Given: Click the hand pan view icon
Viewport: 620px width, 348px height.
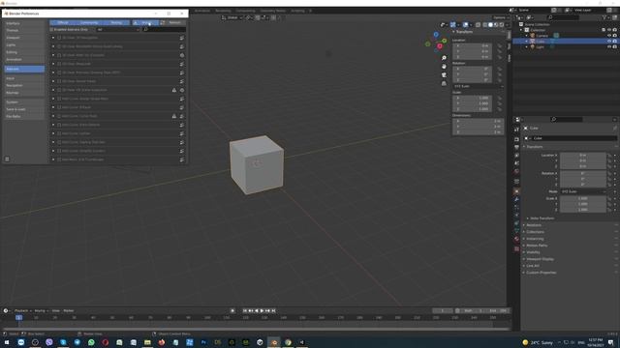Looking at the screenshot, I should coord(444,67).
